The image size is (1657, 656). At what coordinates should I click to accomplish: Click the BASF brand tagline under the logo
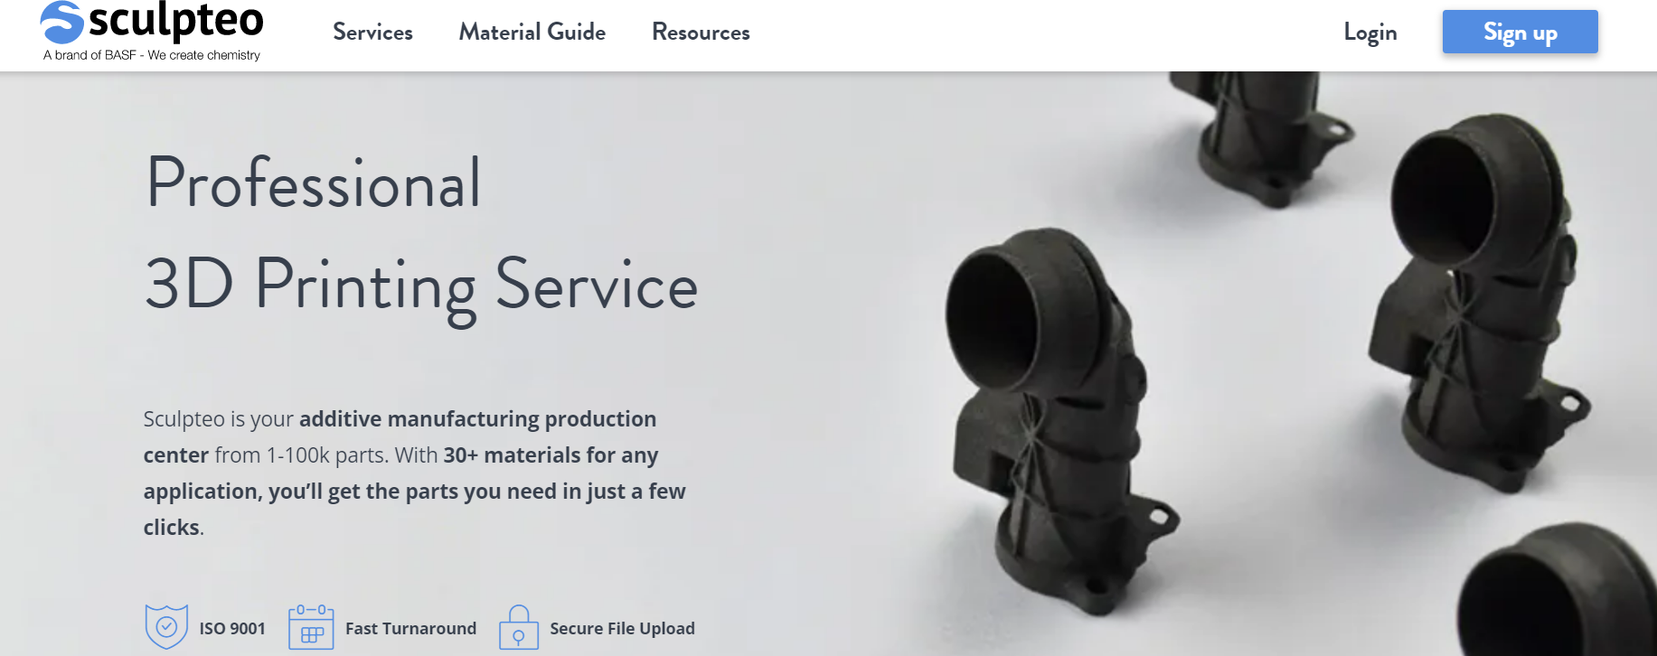152,55
